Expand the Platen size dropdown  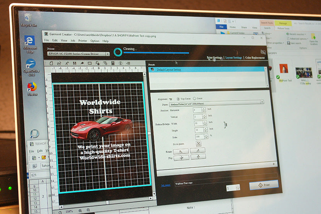(262, 102)
